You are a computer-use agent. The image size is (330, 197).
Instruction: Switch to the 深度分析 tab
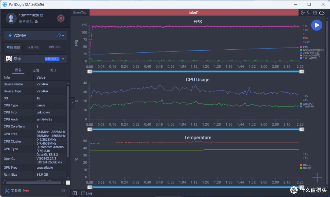pos(33,47)
